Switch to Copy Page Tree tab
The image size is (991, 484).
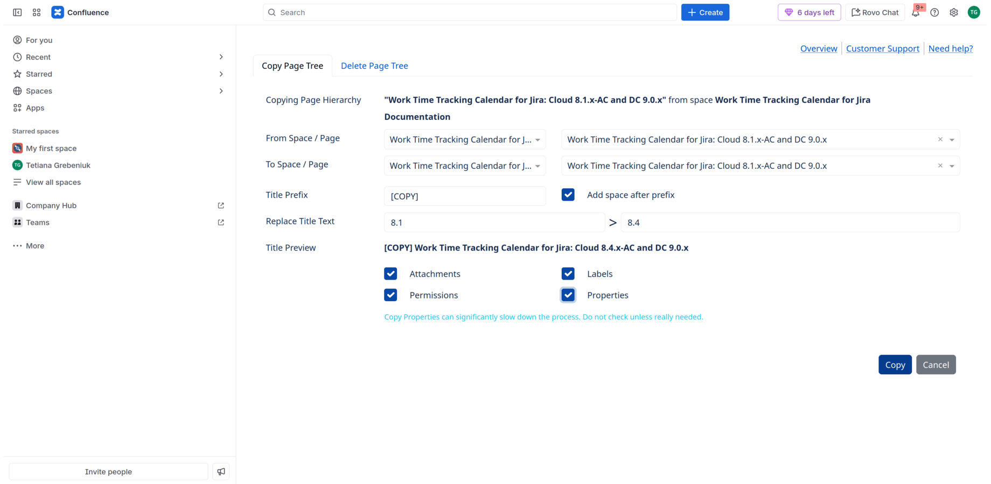point(292,66)
